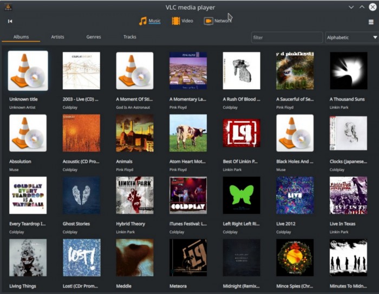Click the A Thousand Suns album title
The width and height of the screenshot is (379, 294).
348,99
